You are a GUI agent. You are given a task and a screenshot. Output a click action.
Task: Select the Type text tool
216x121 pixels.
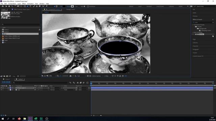(x=30, y=6)
